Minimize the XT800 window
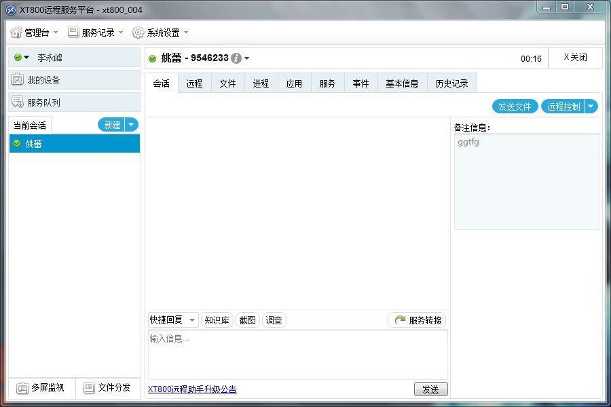The width and height of the screenshot is (611, 407). tap(547, 7)
